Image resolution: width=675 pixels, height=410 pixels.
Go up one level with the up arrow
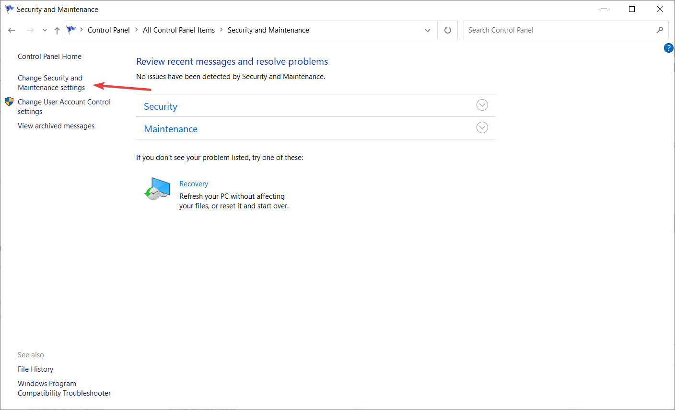click(x=57, y=30)
